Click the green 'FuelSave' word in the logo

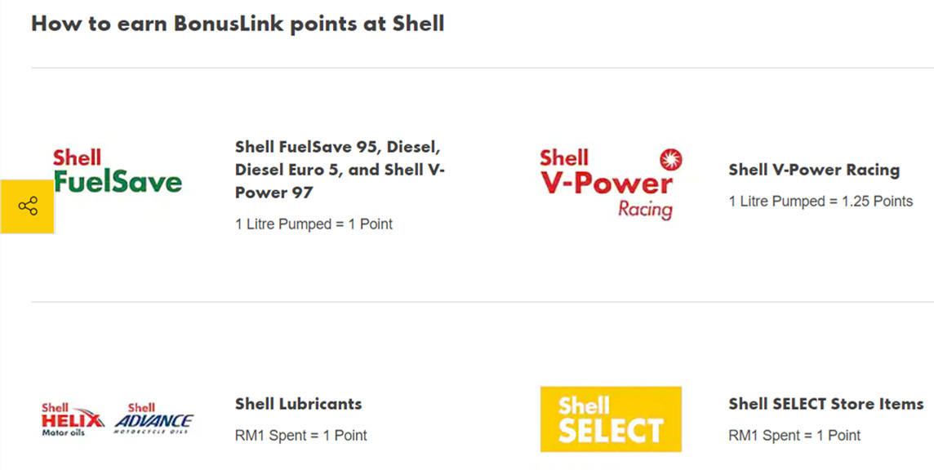coord(118,181)
